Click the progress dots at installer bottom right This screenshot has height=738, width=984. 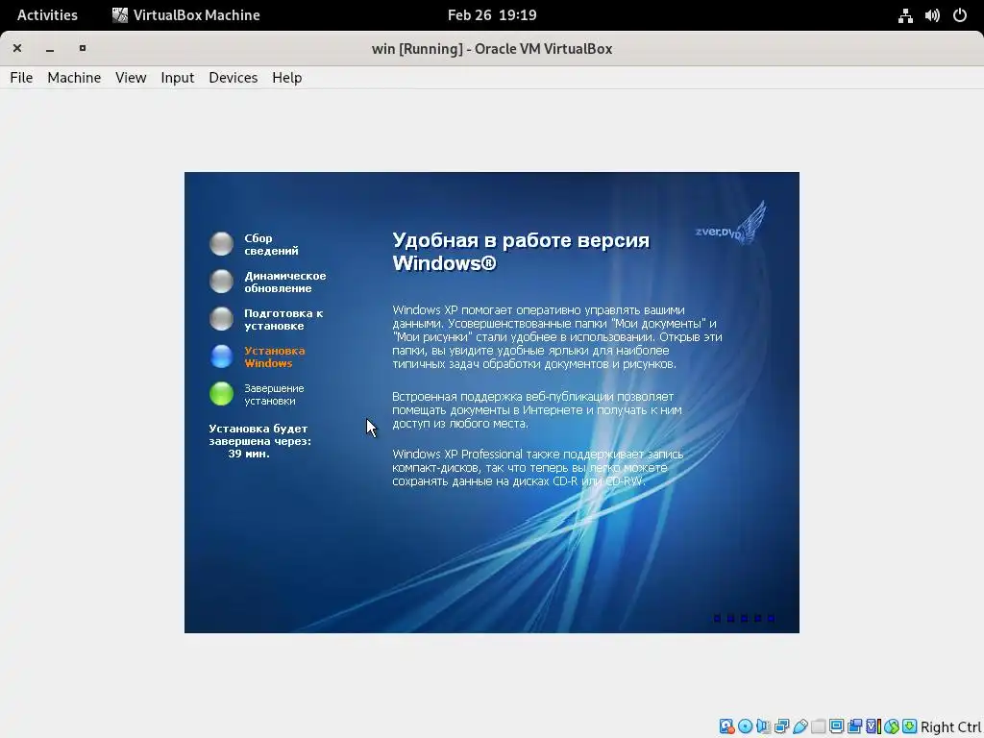point(744,618)
